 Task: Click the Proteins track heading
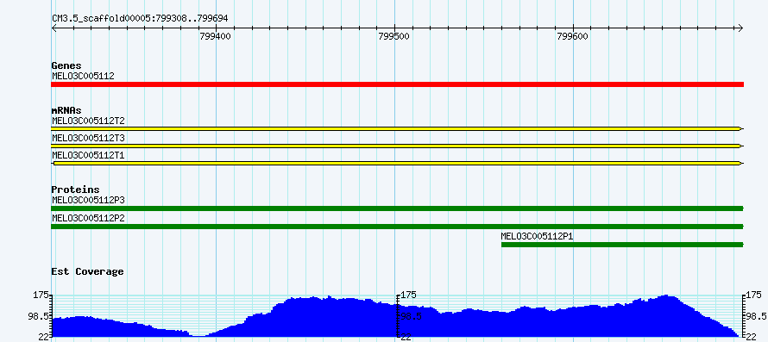(x=75, y=190)
